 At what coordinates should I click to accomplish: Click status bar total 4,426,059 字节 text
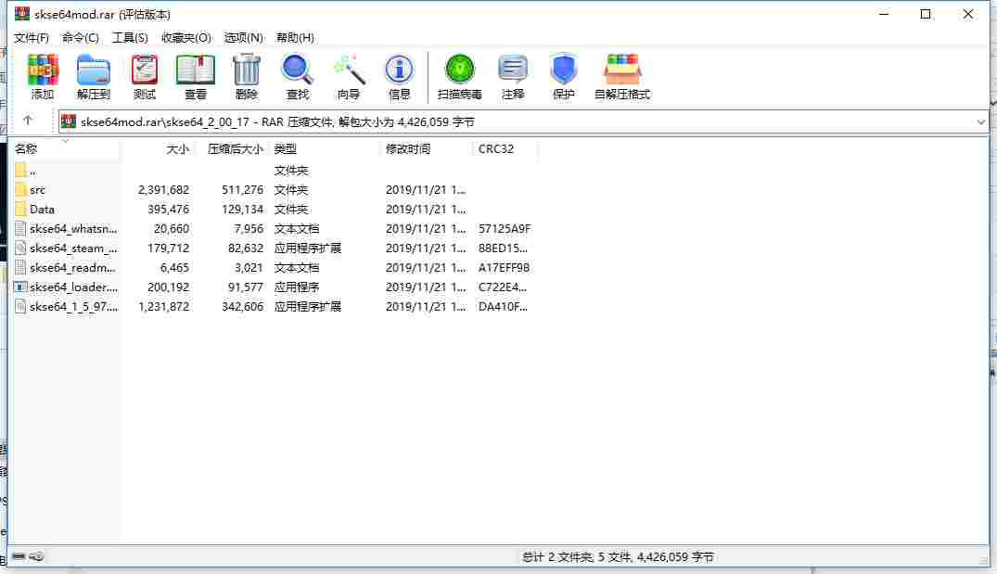point(675,556)
